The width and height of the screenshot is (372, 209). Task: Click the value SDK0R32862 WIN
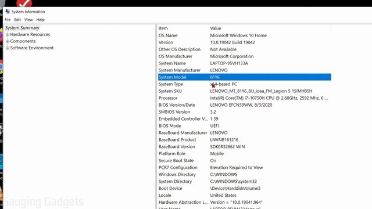227,147
